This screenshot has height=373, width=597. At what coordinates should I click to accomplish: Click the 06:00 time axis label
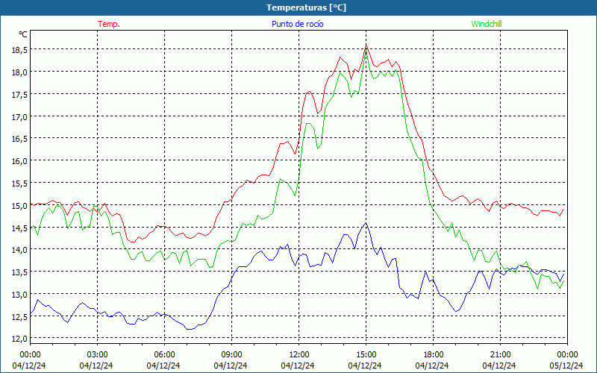click(164, 355)
